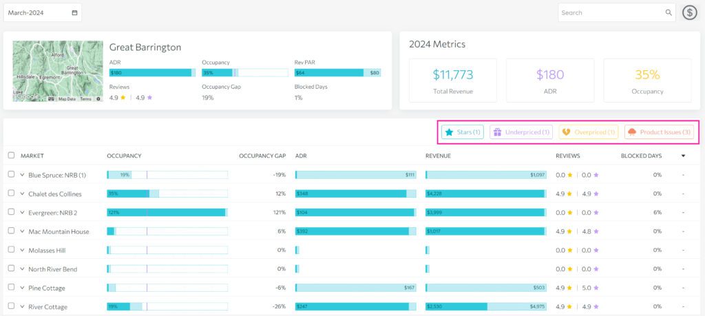This screenshot has width=705, height=316.
Task: Click the Mac Mountain House market name
Action: coord(59,231)
